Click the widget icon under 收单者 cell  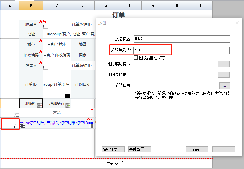[x=46, y=26]
